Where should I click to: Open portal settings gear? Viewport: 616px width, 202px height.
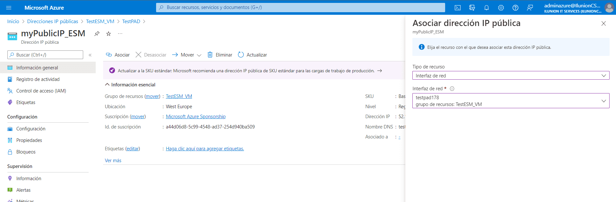pyautogui.click(x=501, y=8)
